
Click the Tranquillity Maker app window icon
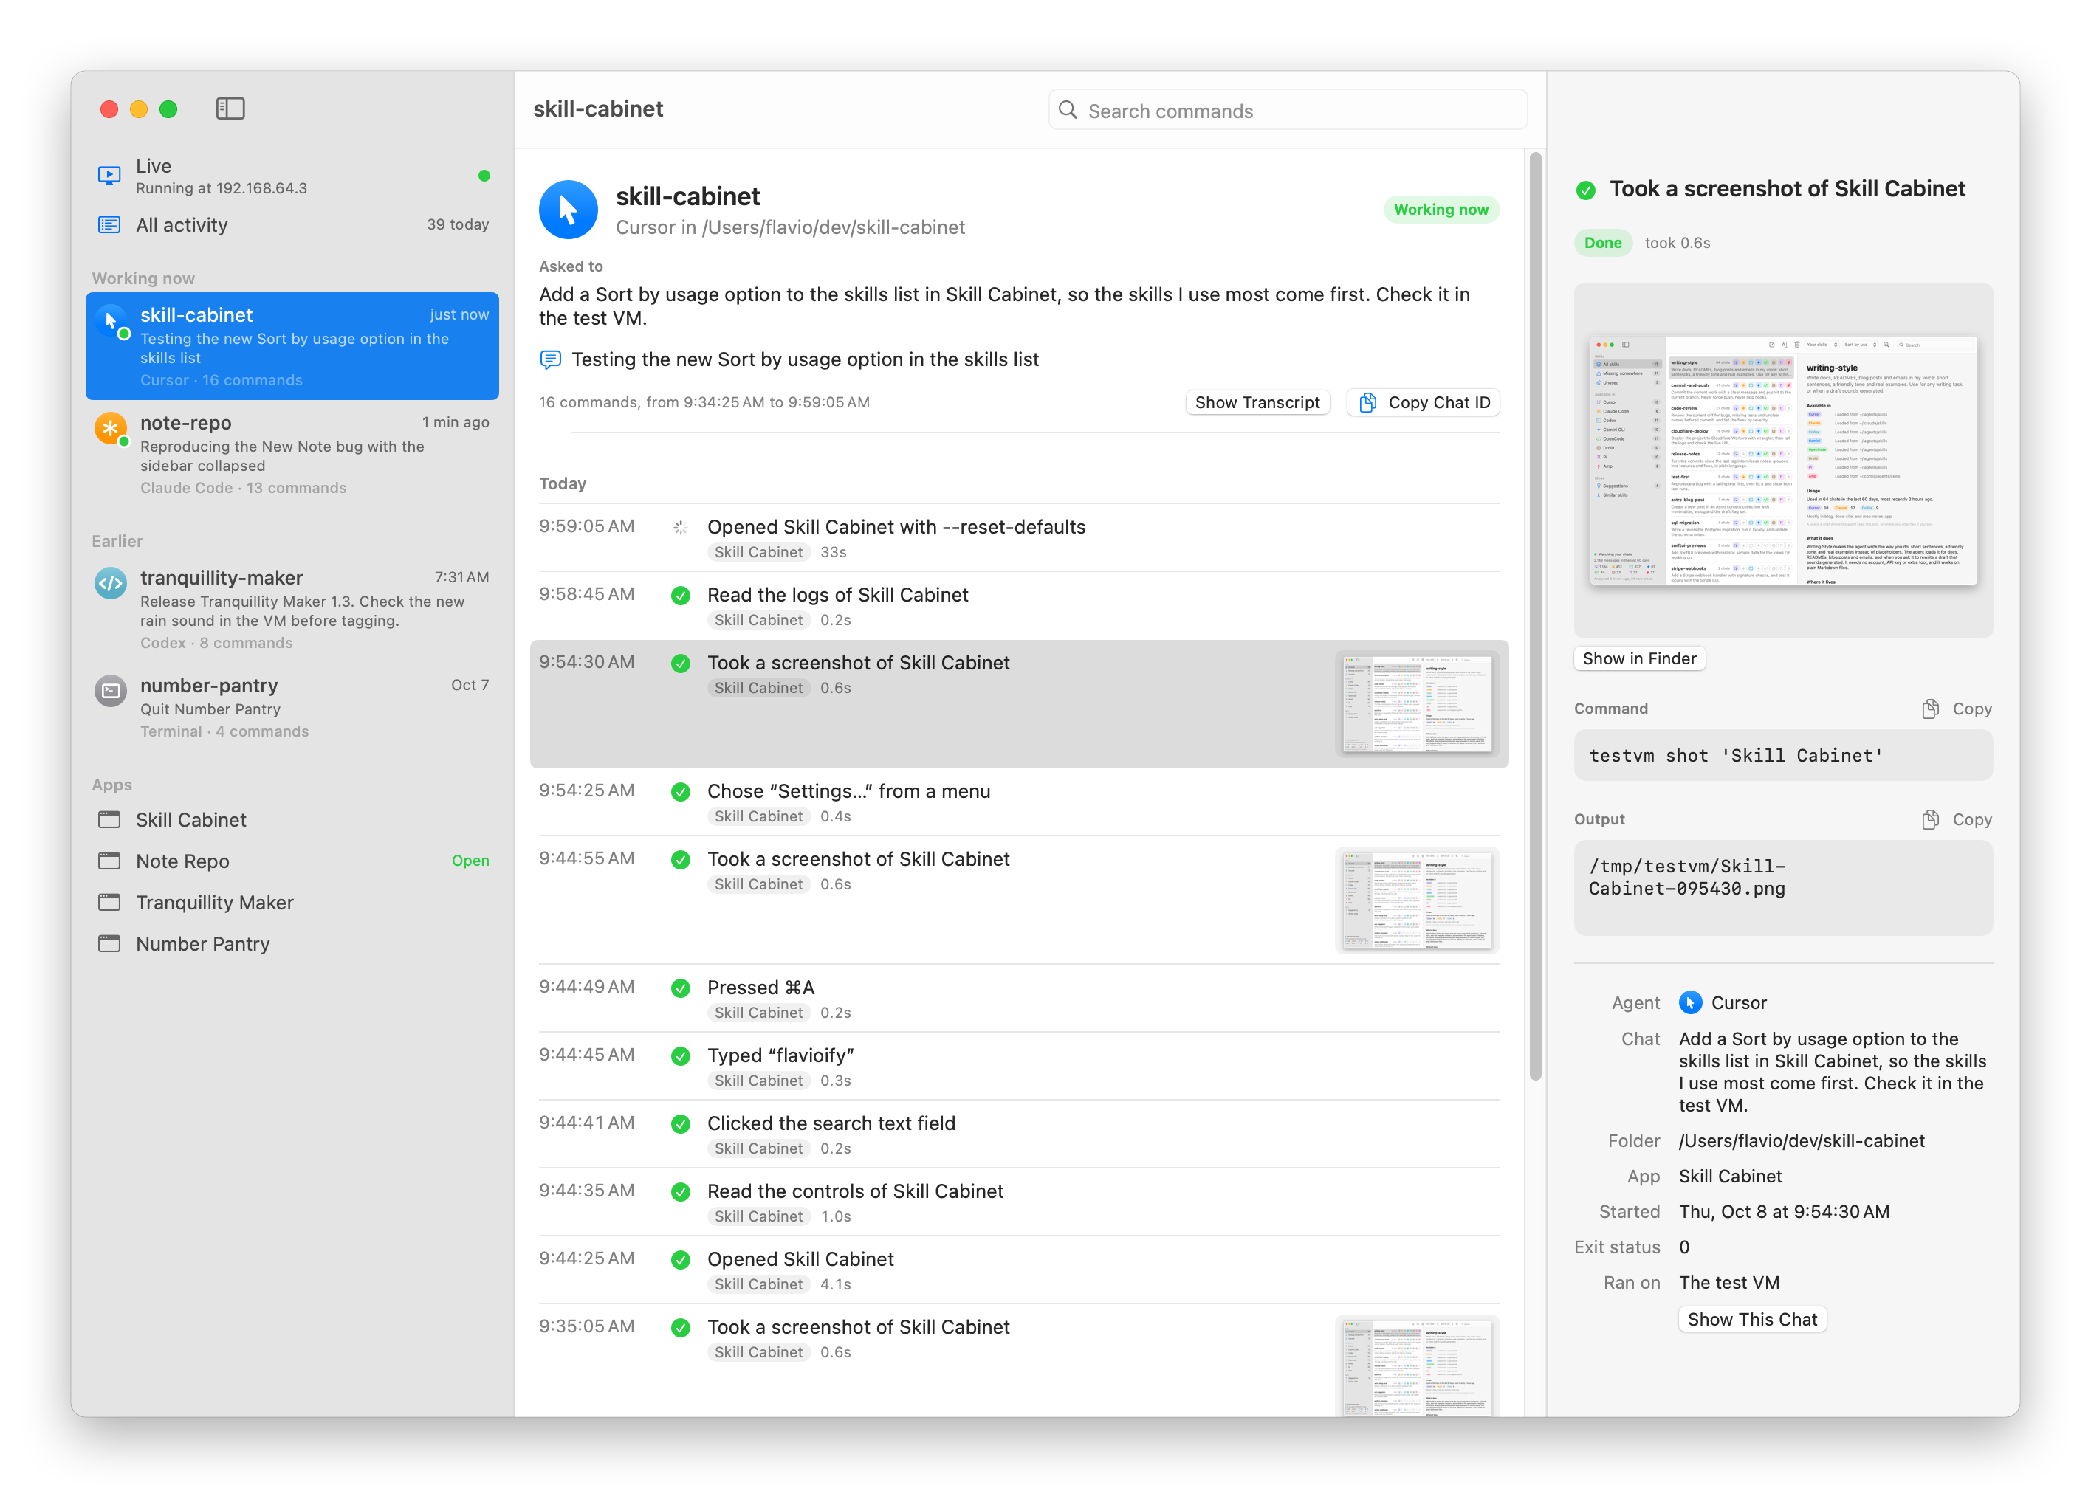pos(109,903)
